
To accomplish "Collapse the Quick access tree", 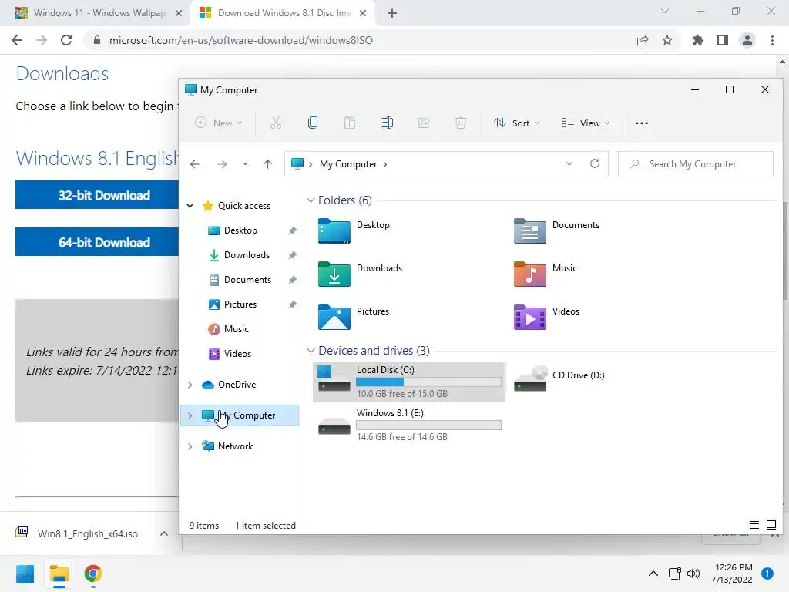I will (x=190, y=205).
